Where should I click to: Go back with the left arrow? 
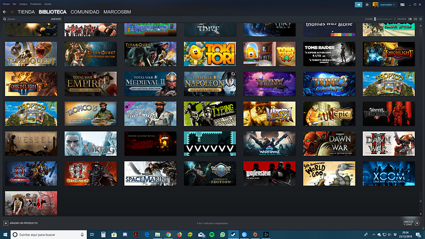(x=4, y=12)
